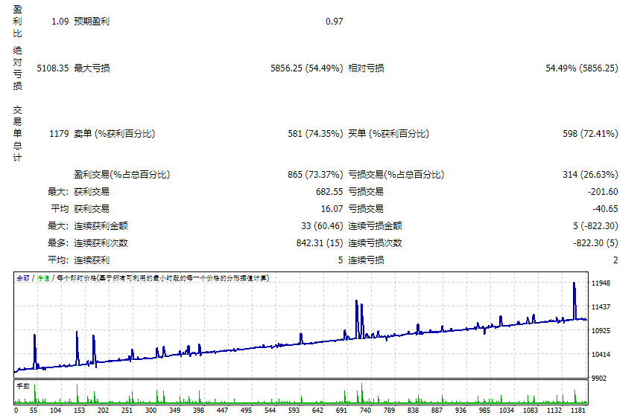640x418 pixels.
Task: Click the absolute drawdown value 5108.35
Action: click(53, 68)
